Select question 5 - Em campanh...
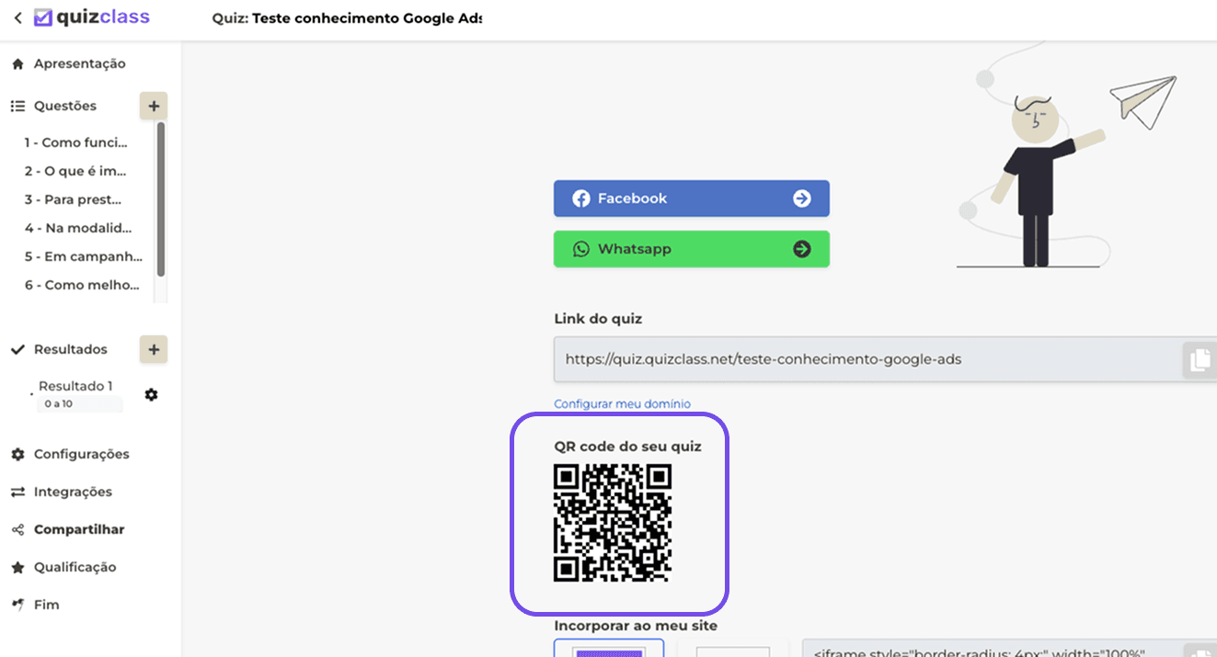This screenshot has height=657, width=1217. [x=84, y=256]
